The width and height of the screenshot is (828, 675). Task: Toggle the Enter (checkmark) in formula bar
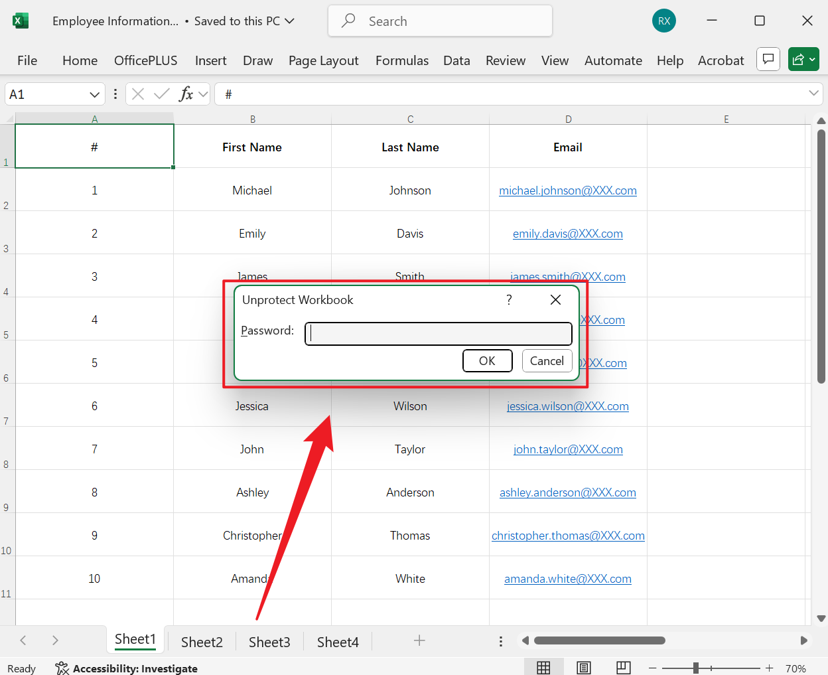pos(161,93)
